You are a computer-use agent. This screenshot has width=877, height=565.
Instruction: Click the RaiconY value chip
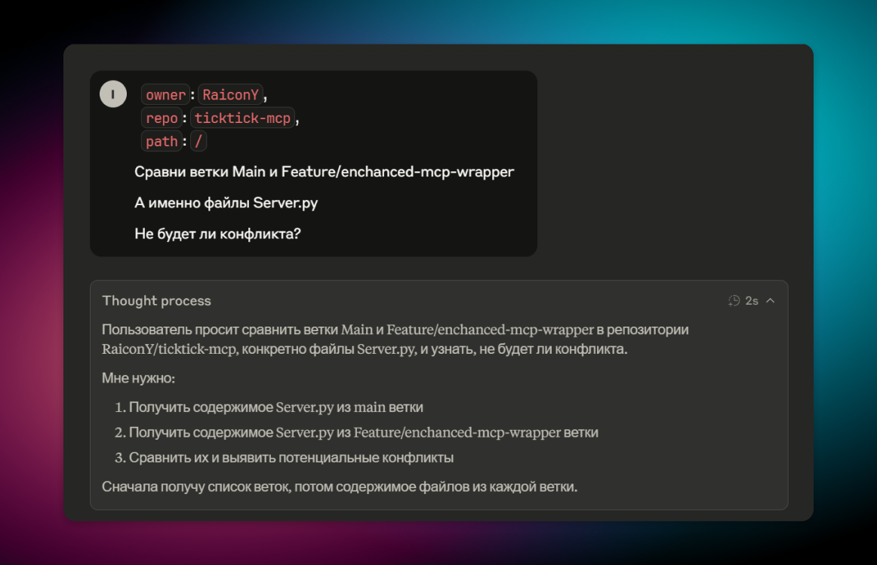pos(230,94)
